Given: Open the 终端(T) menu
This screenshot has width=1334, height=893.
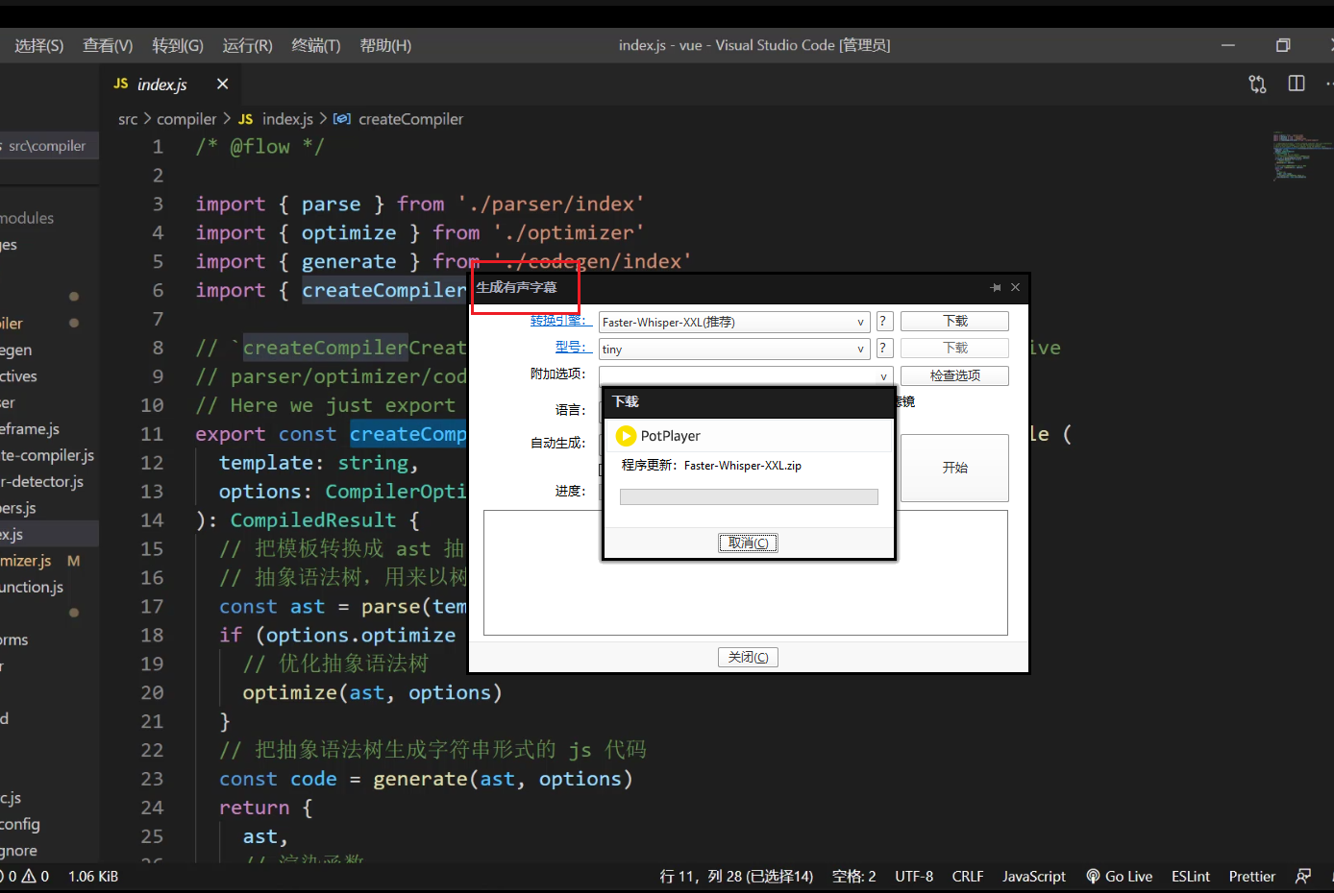Looking at the screenshot, I should click(x=316, y=45).
